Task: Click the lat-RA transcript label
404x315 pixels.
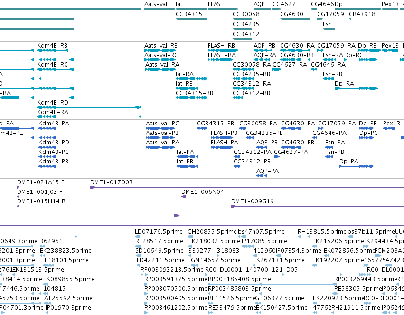Action: pos(185,74)
